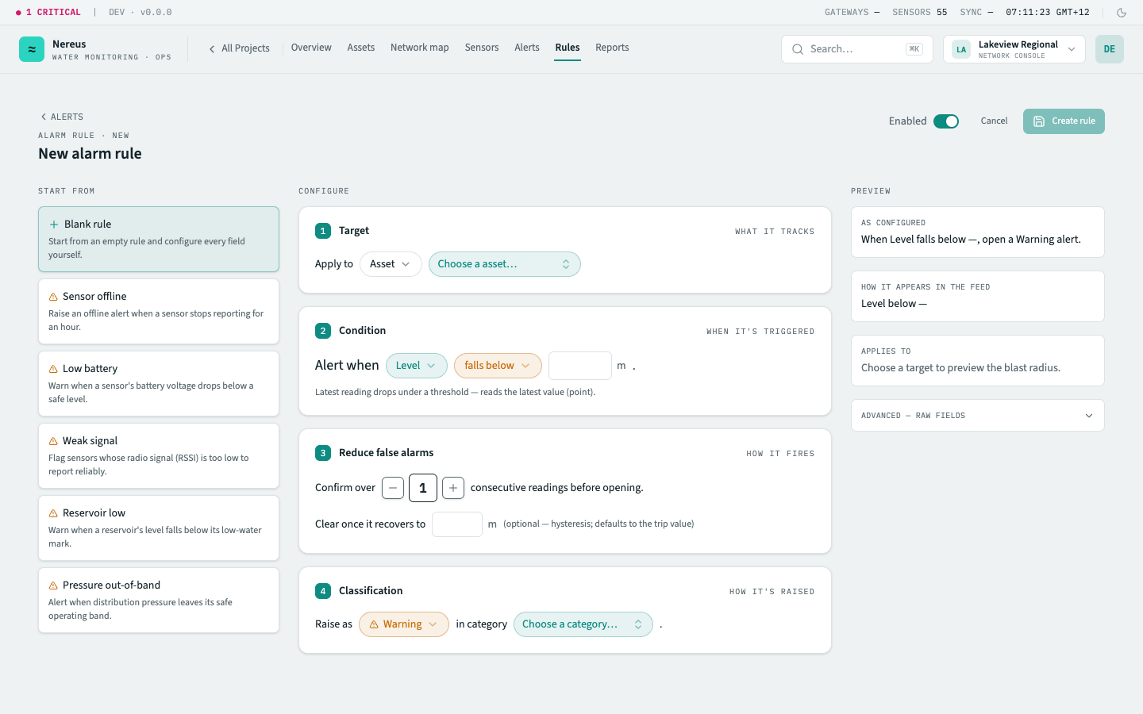The image size is (1143, 714).
Task: Click the Low battery warning icon
Action: (53, 369)
